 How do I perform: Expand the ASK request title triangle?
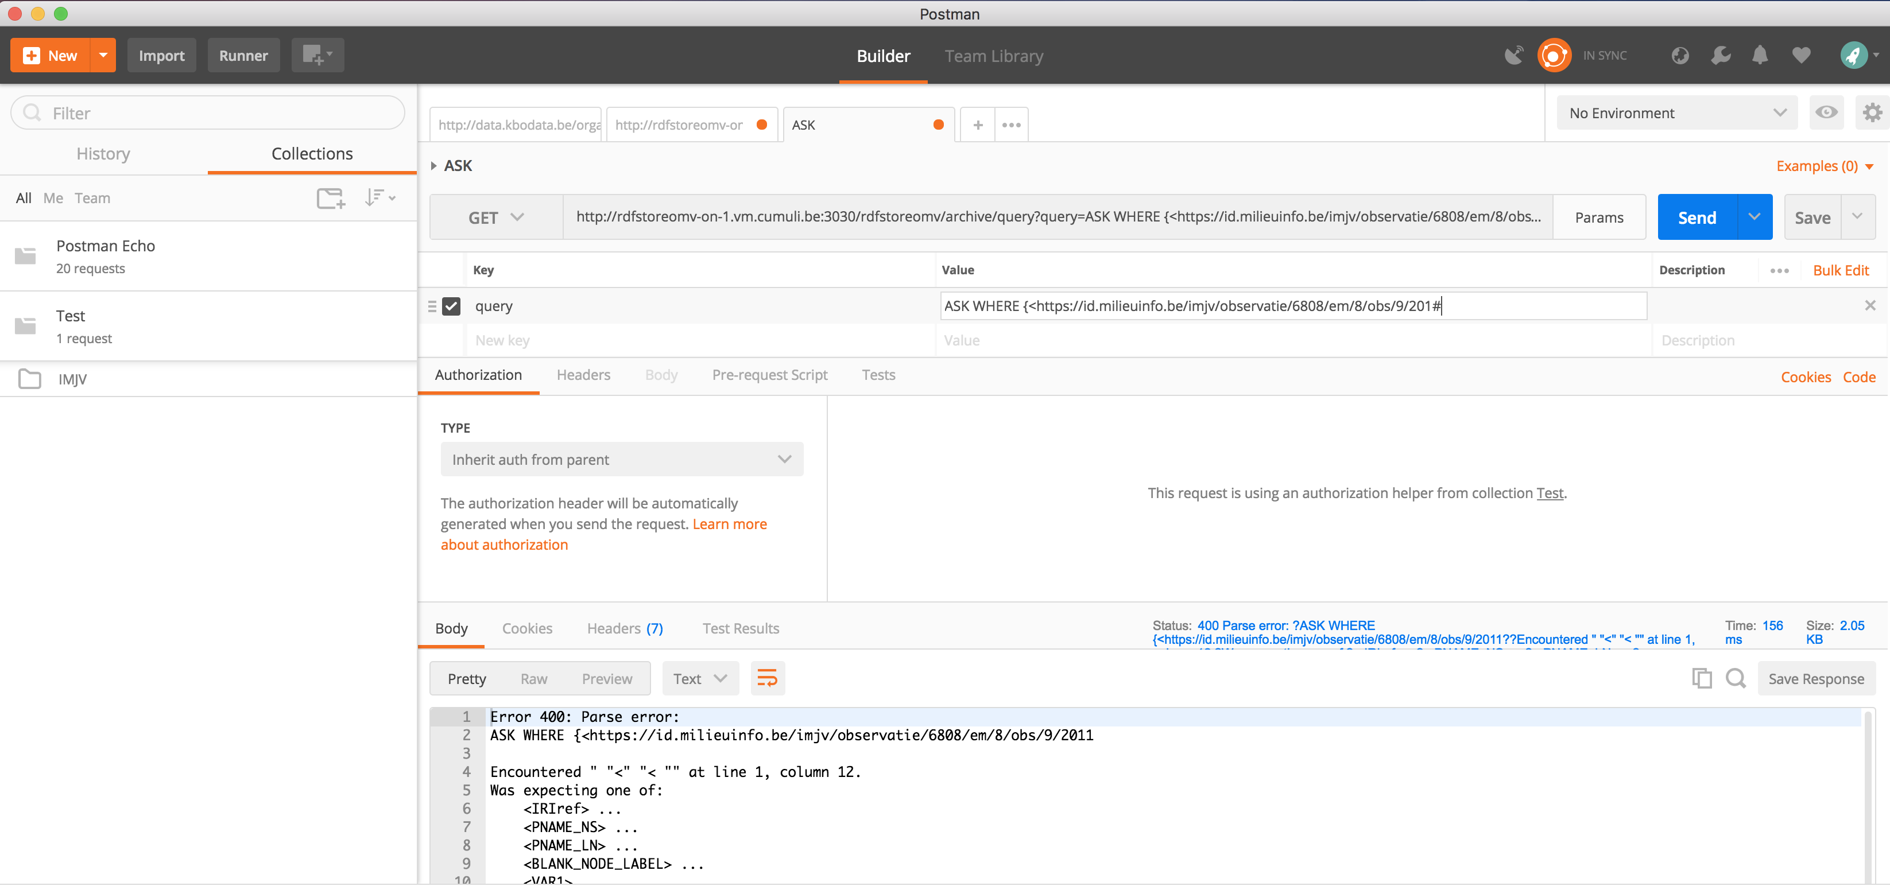[433, 166]
